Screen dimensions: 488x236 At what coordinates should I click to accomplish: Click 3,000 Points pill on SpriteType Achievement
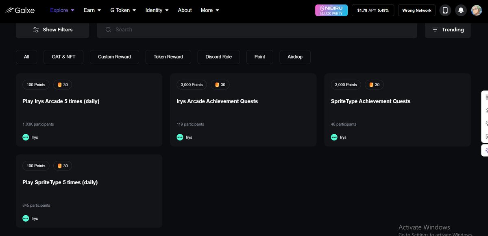(346, 85)
